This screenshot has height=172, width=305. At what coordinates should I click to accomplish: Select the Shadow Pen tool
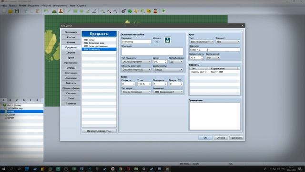coord(94,11)
